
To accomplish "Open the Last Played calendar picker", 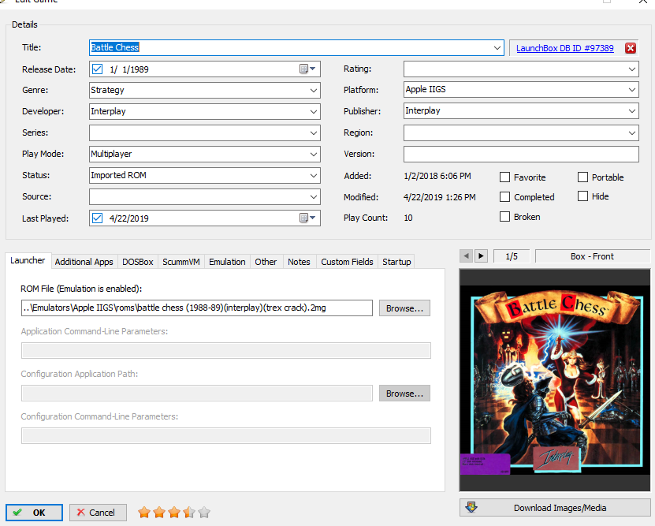I will click(307, 218).
